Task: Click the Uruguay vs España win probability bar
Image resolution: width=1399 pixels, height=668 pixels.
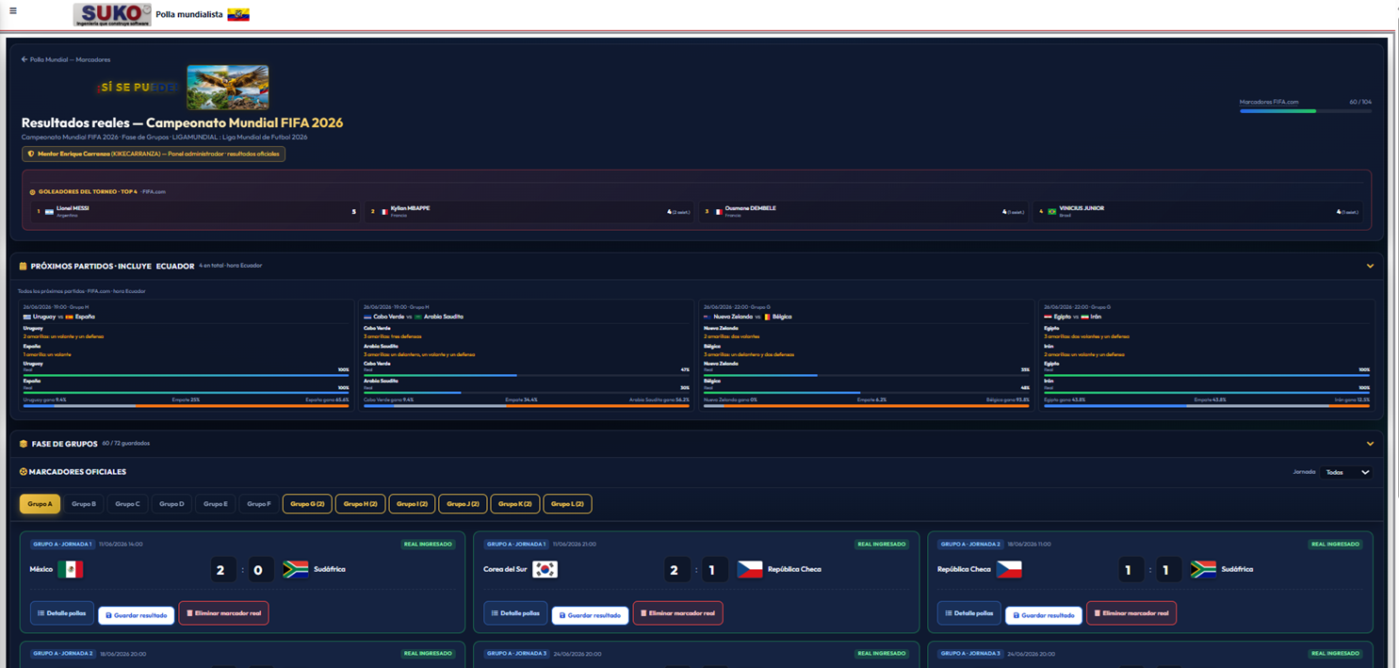Action: point(186,406)
